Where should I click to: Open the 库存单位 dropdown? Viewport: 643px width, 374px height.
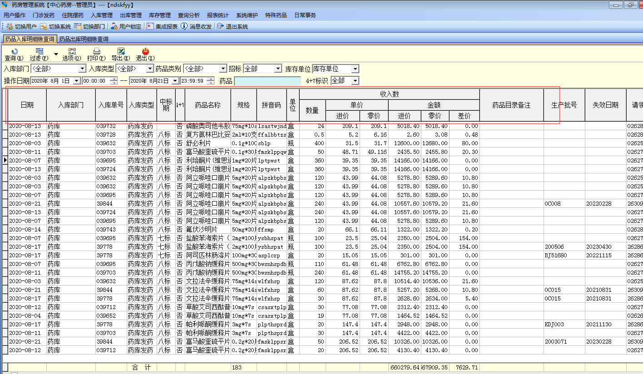pos(355,69)
